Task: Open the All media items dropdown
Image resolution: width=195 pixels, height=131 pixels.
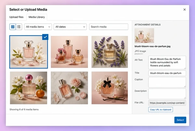Action: [38, 27]
